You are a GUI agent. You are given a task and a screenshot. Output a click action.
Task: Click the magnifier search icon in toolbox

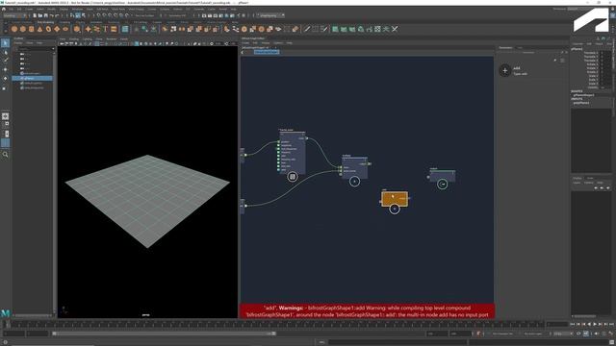[5, 155]
